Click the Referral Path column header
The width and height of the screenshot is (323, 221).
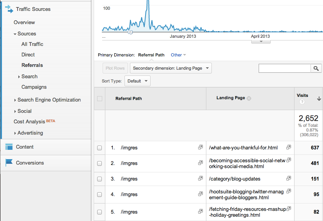[129, 98]
